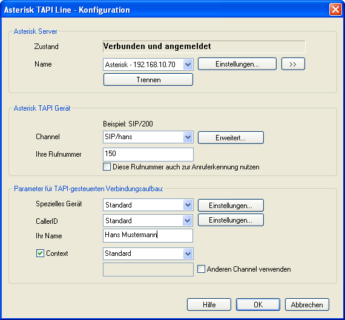Open the CallerID dropdown

(x=148, y=220)
